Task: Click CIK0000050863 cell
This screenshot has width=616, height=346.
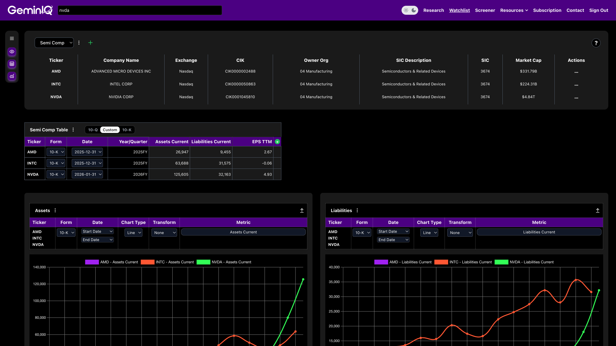Action: click(x=240, y=84)
